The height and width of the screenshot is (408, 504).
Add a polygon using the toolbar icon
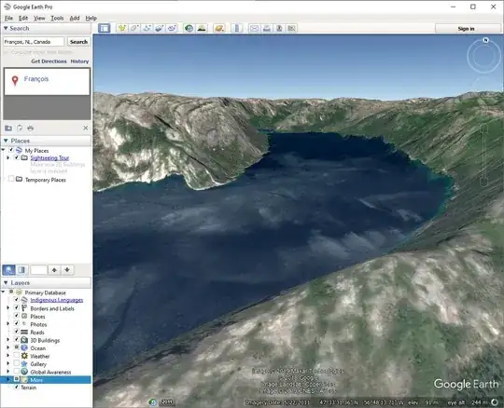134,28
